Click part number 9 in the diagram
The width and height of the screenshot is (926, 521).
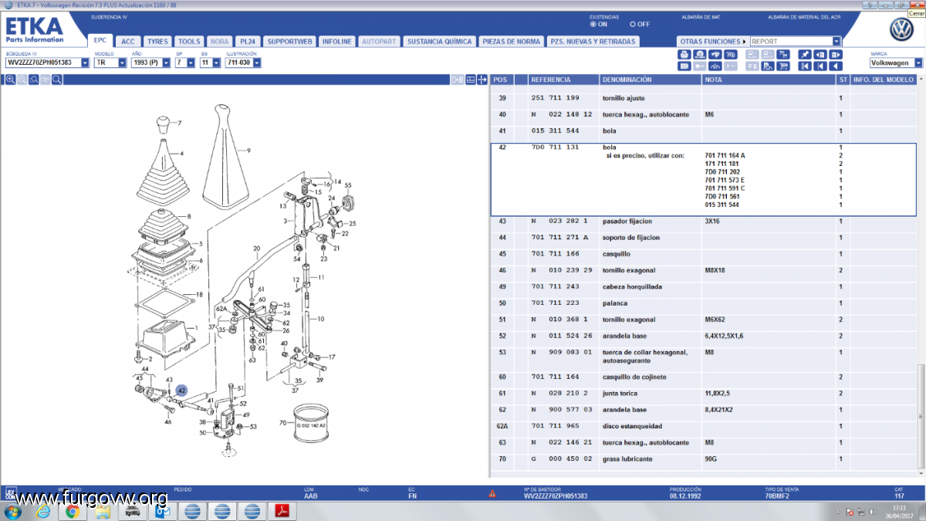click(248, 150)
